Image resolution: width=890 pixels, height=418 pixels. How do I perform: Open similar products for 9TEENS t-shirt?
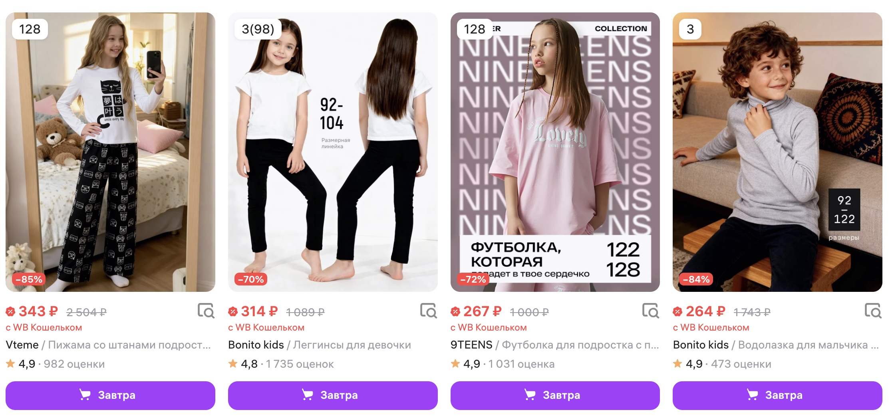pos(651,311)
